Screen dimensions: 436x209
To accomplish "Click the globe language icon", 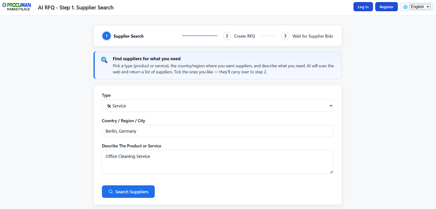I will 406,7.
